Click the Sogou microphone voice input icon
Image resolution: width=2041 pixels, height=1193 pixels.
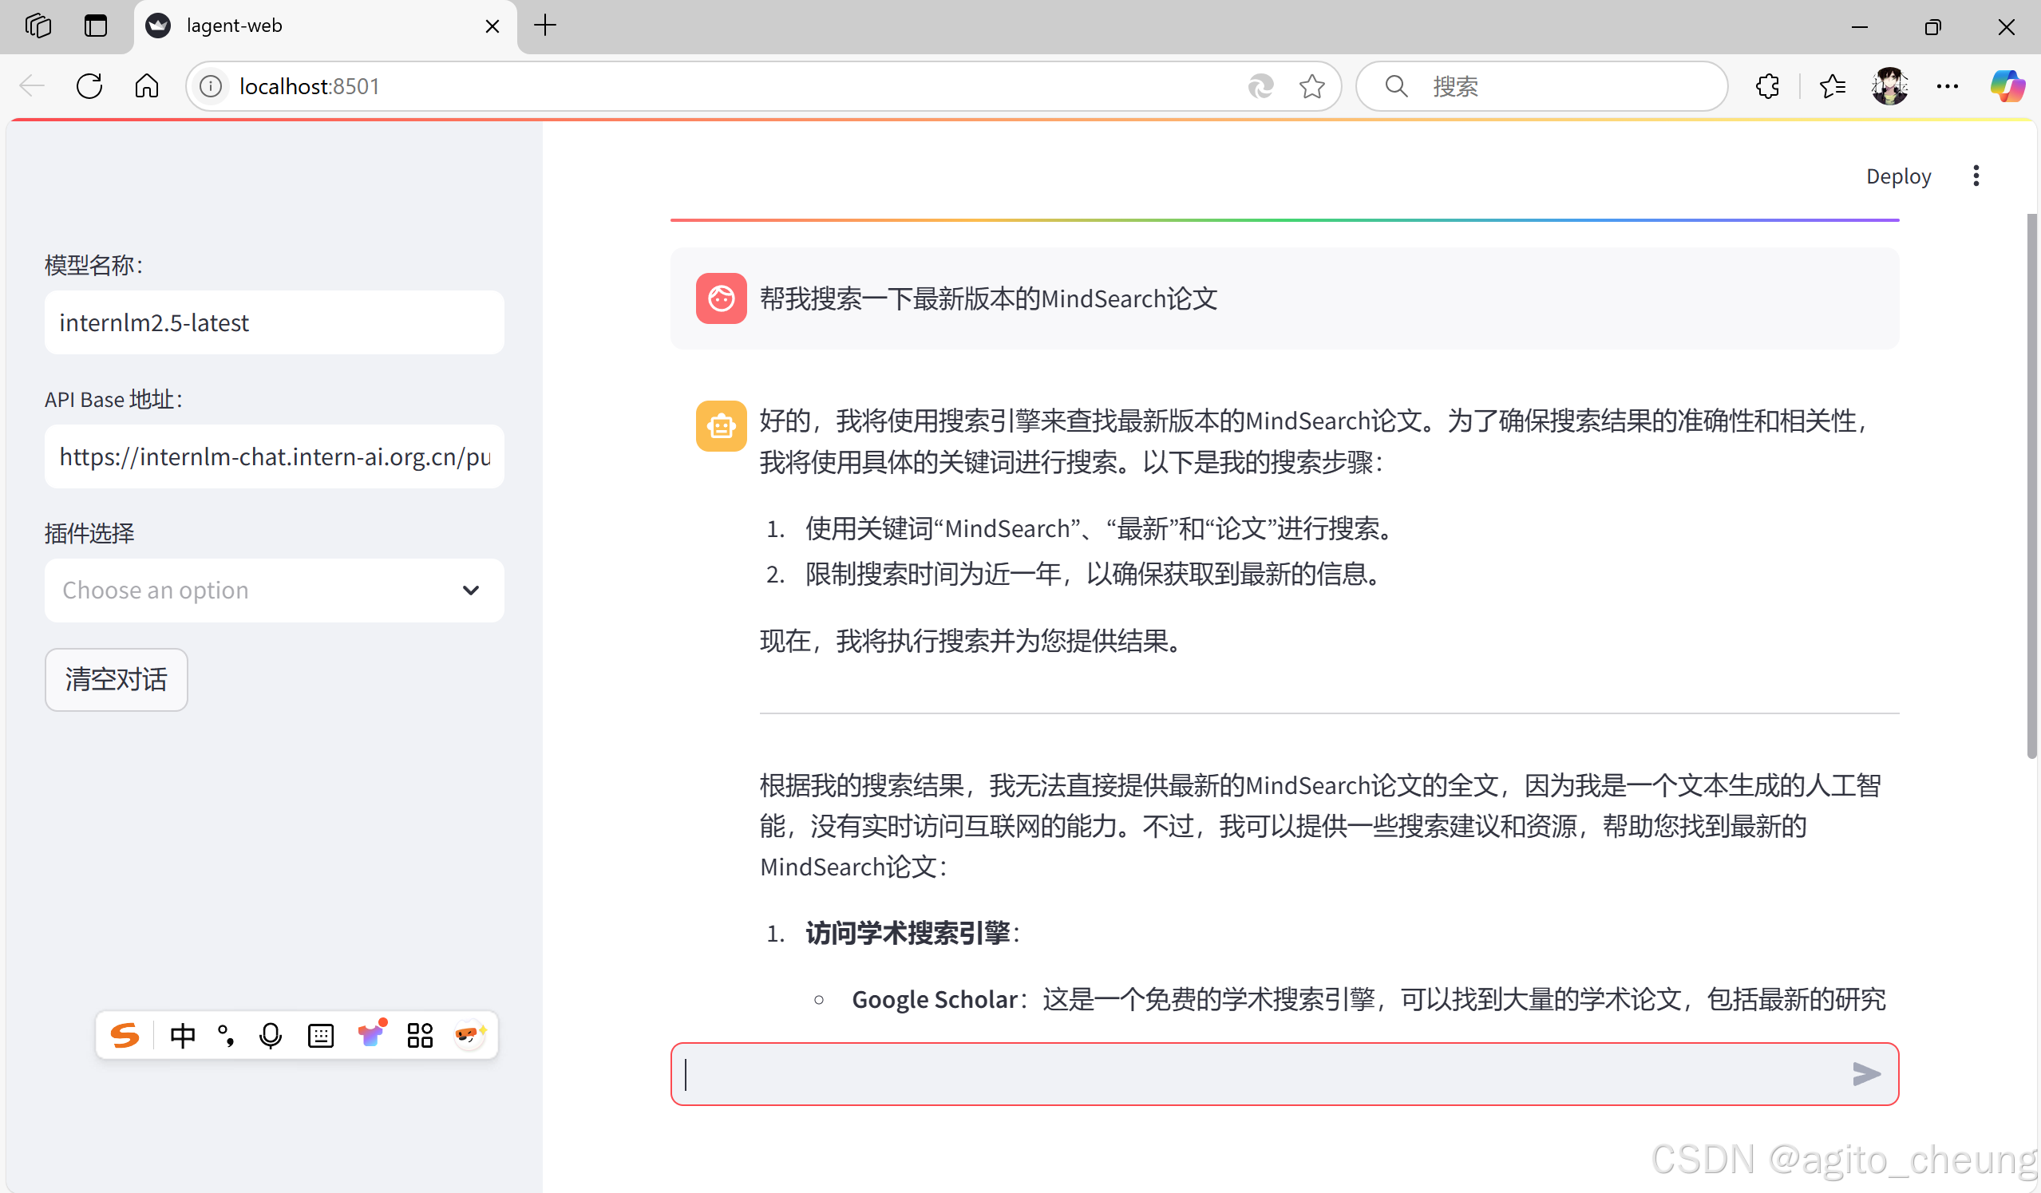tap(271, 1035)
